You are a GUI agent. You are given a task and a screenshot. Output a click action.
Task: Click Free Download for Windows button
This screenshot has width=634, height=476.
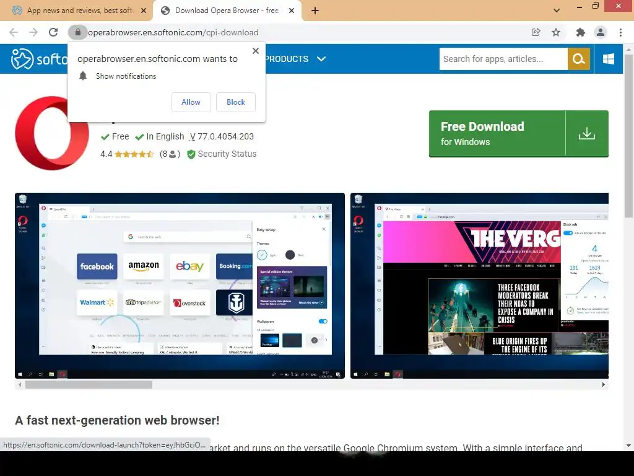point(518,134)
